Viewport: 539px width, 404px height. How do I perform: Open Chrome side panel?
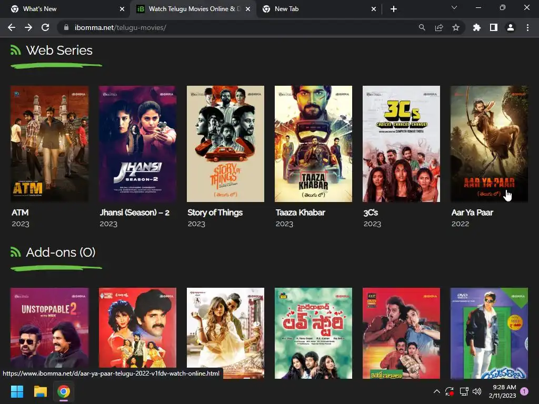pyautogui.click(x=494, y=27)
